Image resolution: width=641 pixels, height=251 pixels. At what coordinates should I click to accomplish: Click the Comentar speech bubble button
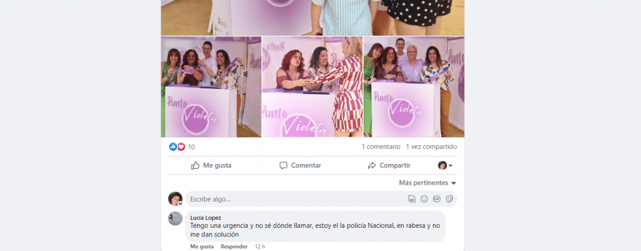(300, 166)
